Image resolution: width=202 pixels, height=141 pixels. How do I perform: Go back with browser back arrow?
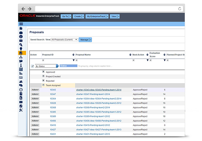tap(23, 9)
